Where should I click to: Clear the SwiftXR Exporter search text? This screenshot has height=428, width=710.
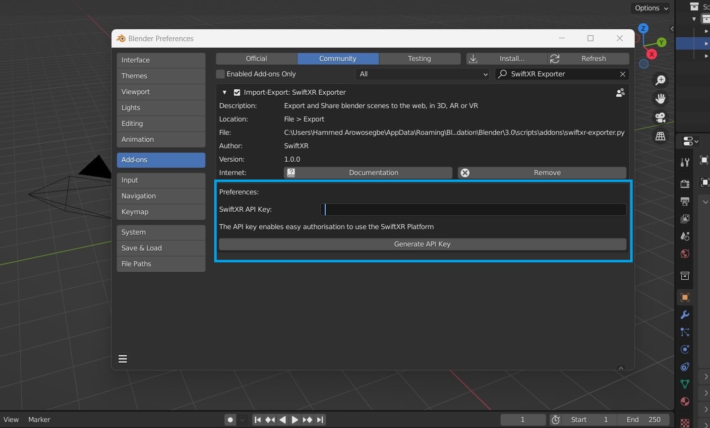(622, 74)
